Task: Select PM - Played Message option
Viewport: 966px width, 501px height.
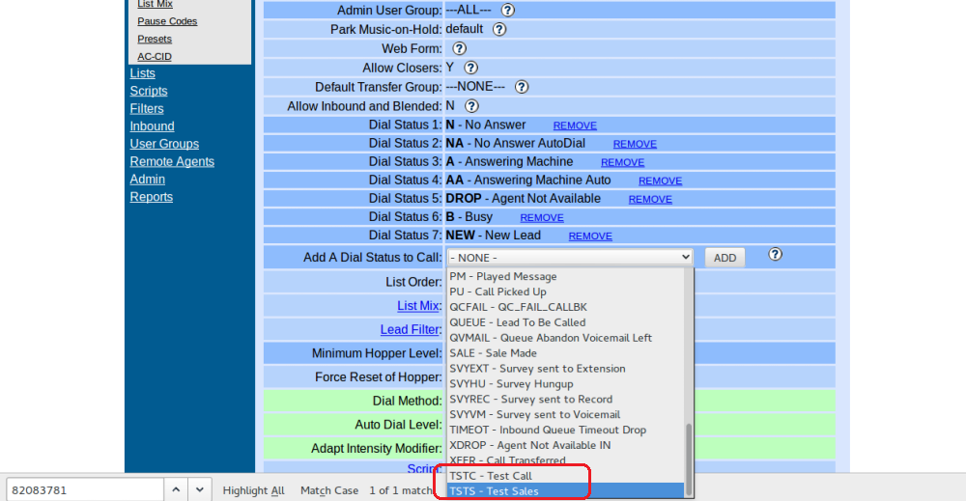Action: (x=565, y=276)
